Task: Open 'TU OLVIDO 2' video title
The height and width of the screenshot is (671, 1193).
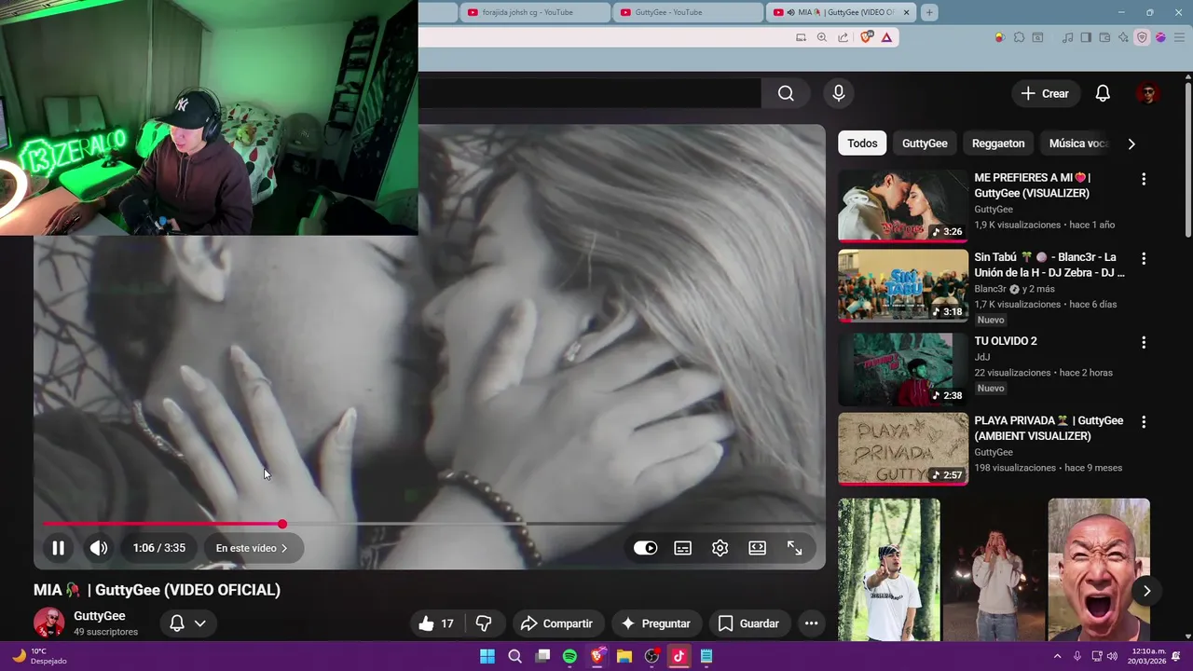Action: click(1006, 341)
